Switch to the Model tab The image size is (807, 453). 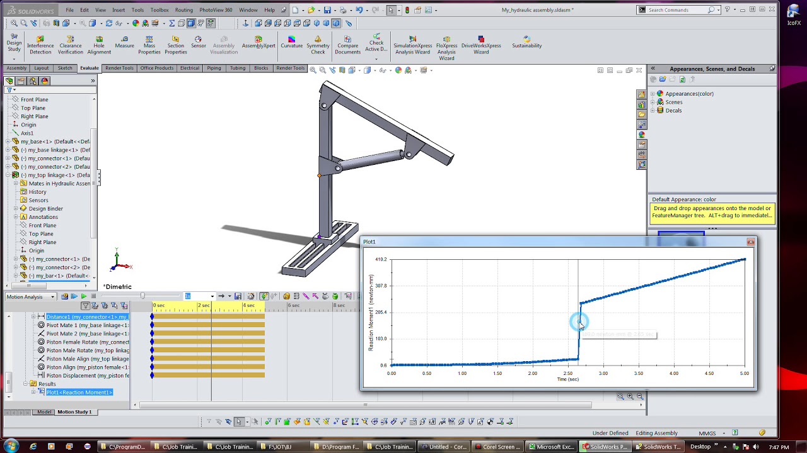[44, 412]
